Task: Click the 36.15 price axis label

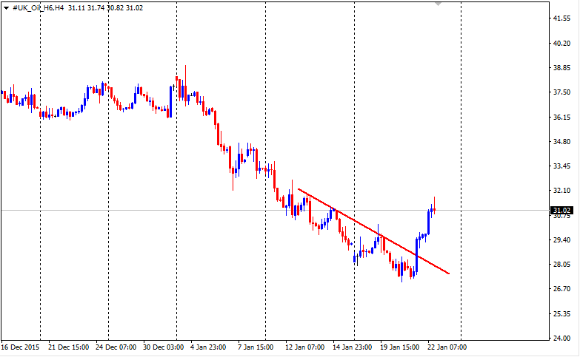Action: 561,117
